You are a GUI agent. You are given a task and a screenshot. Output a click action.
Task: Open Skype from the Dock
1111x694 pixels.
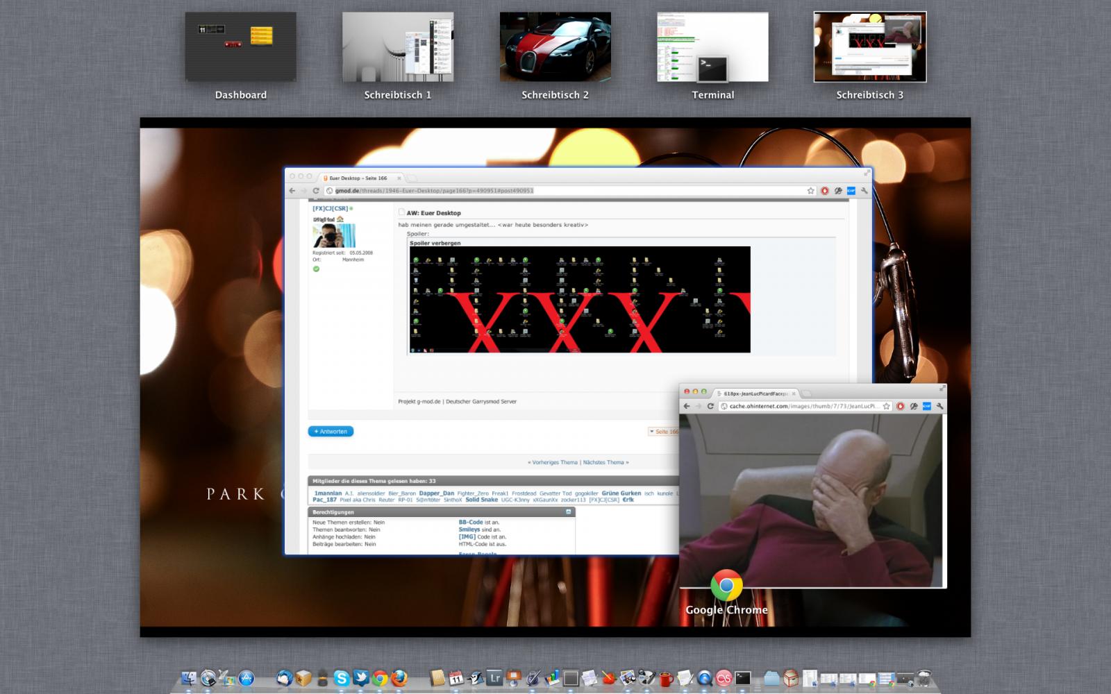click(341, 678)
